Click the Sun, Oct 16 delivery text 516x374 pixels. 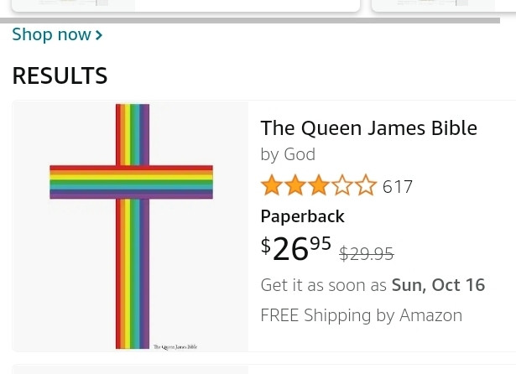click(x=438, y=285)
